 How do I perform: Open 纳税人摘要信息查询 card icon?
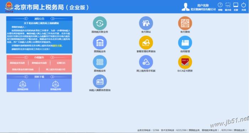coord(100,81)
